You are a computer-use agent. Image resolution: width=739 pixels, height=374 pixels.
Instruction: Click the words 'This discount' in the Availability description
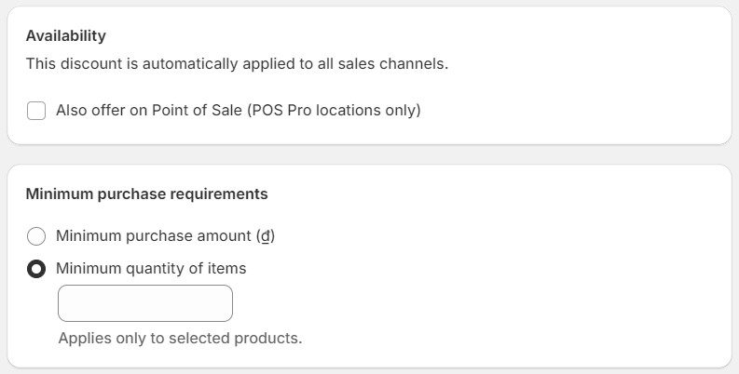[71, 64]
